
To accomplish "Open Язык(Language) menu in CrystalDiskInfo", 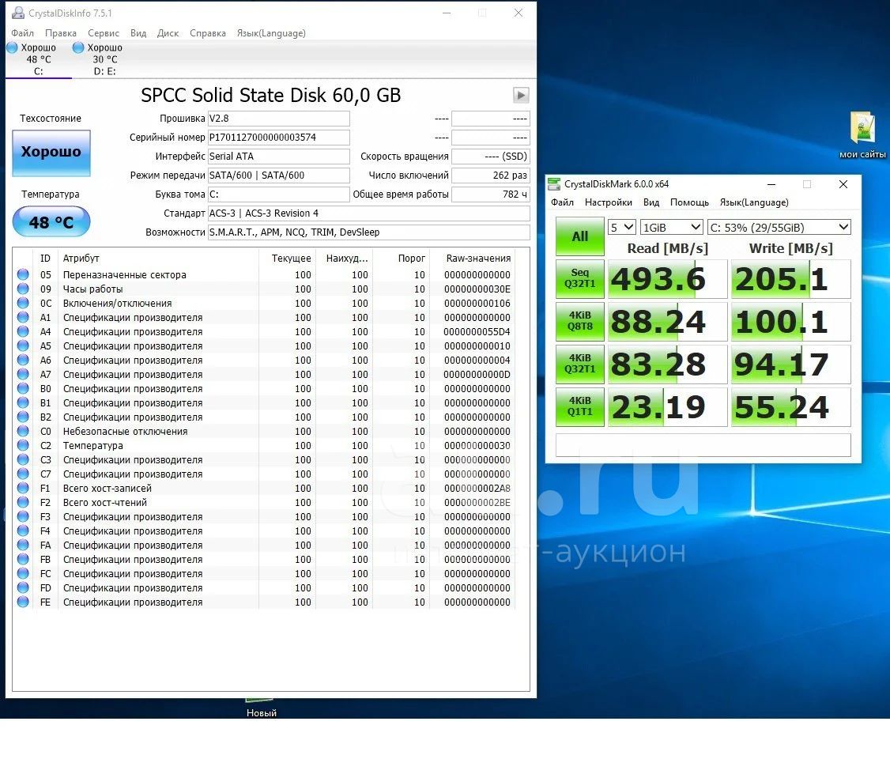I will (271, 33).
